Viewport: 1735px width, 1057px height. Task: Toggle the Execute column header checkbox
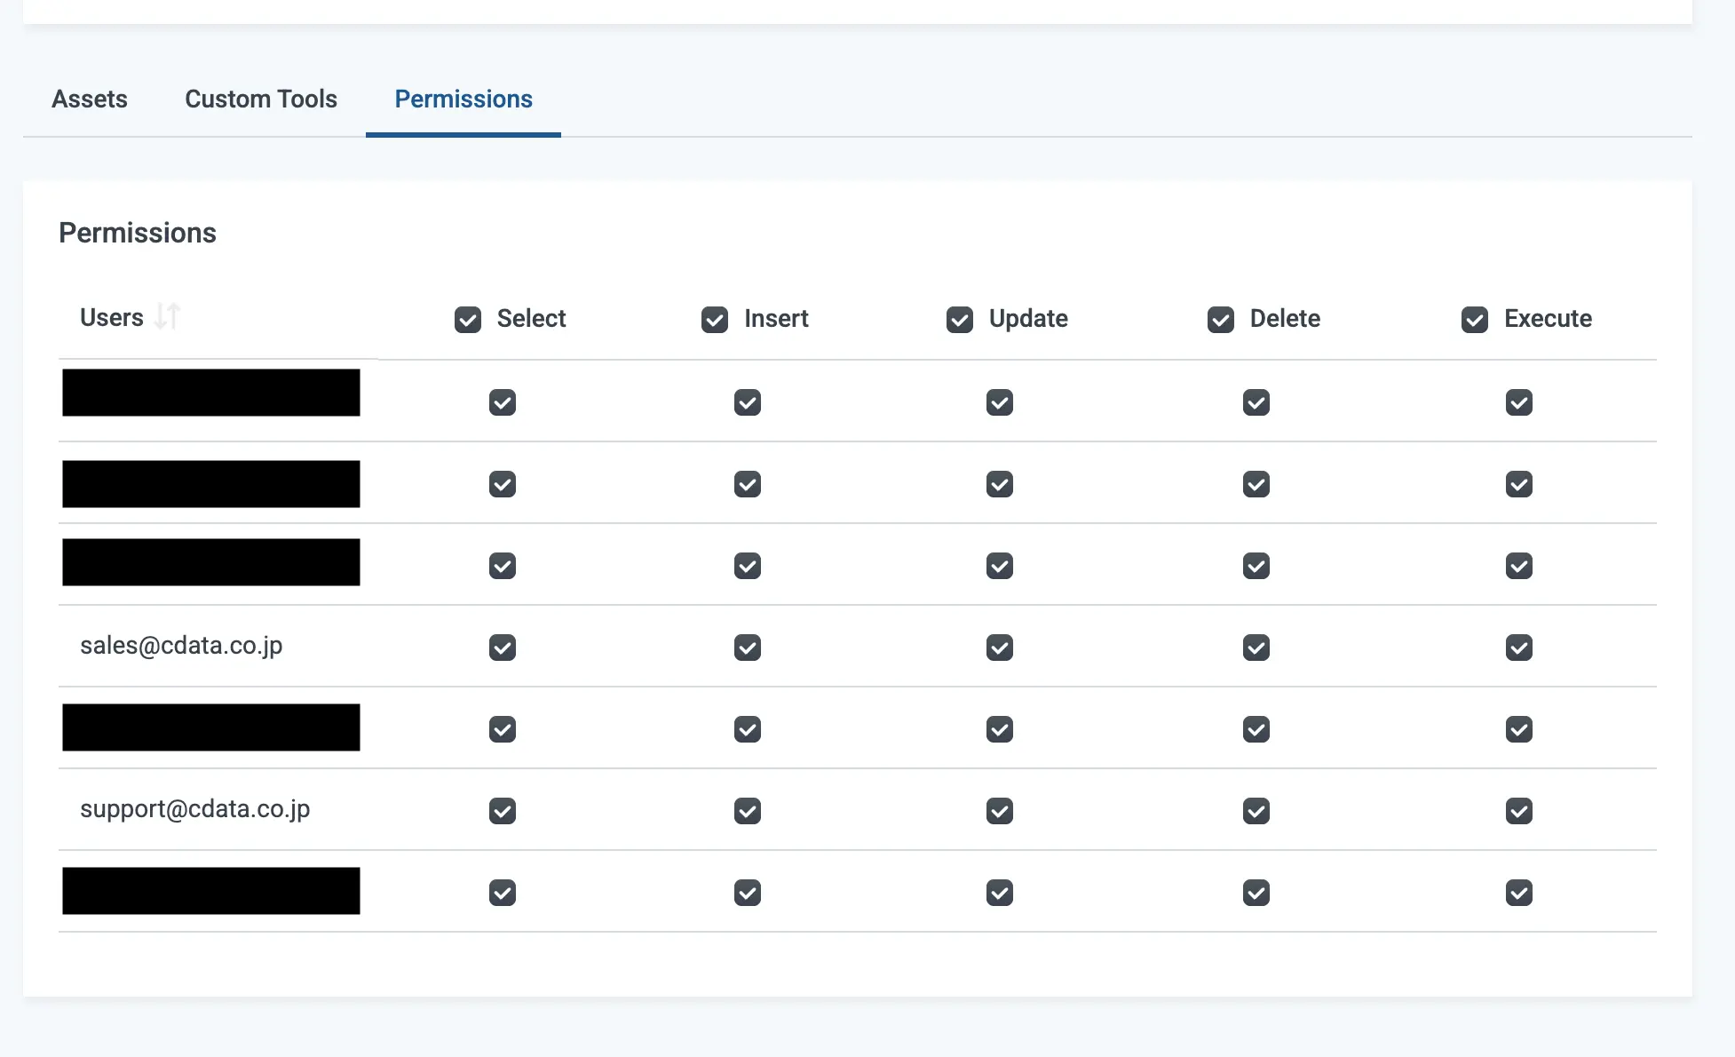click(1475, 320)
